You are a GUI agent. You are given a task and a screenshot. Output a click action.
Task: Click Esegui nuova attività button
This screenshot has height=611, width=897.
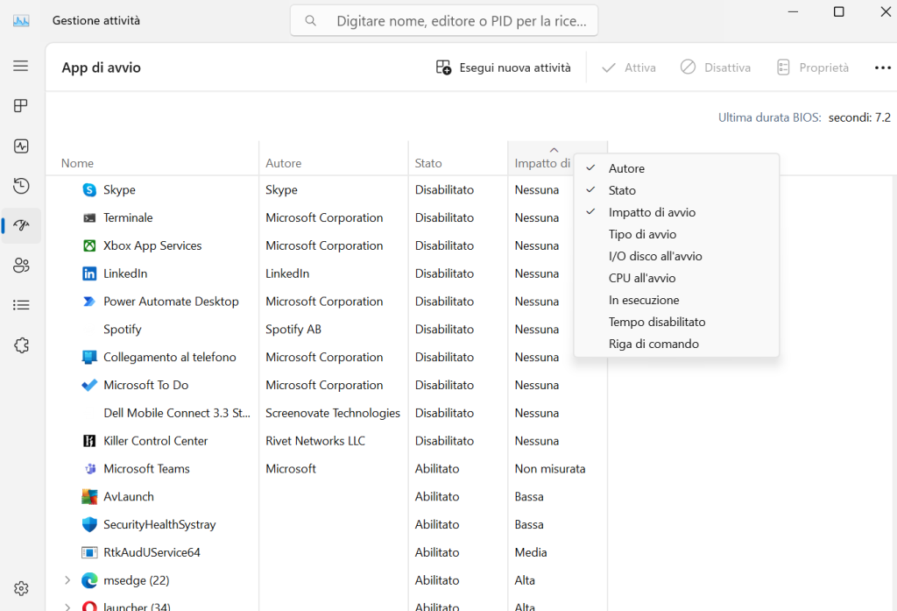[504, 67]
